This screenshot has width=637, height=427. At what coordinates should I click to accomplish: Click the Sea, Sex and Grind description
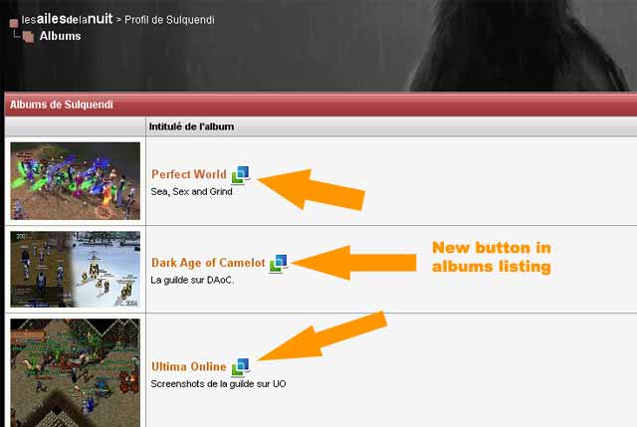pos(191,192)
